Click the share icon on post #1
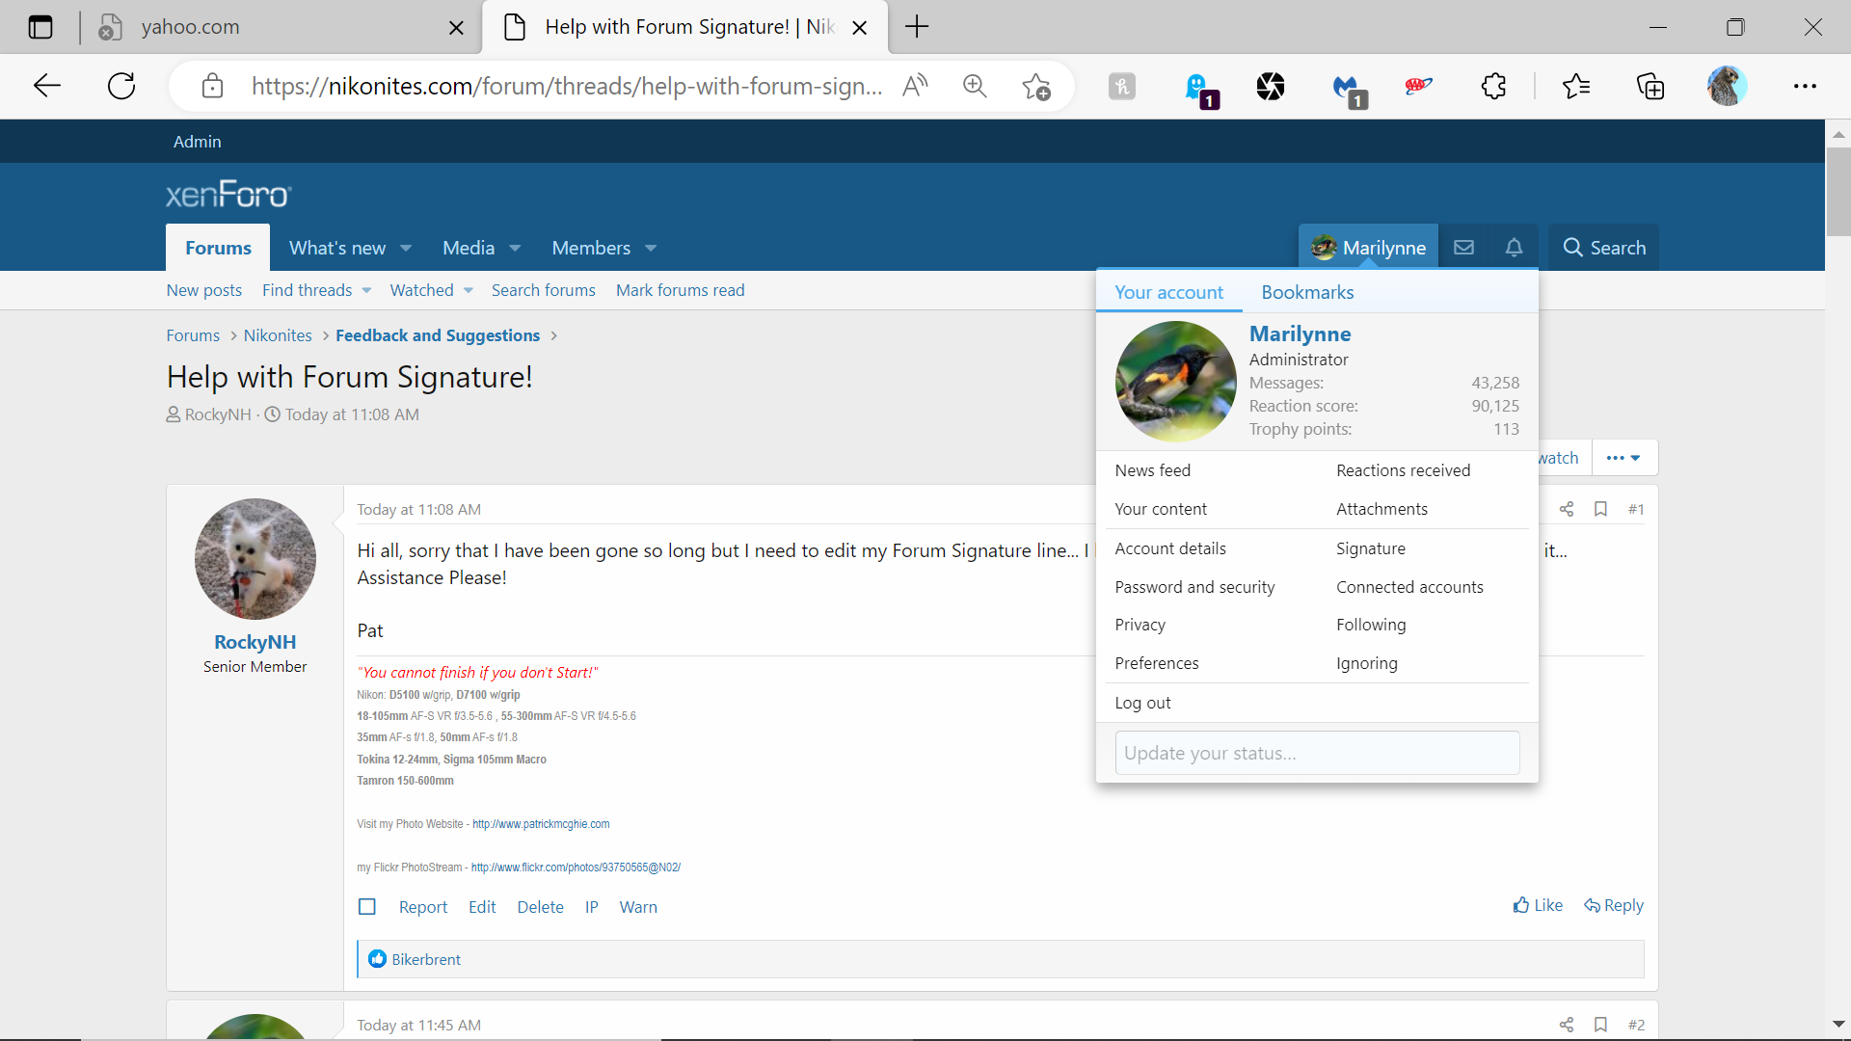Screen dimensions: 1851x1041 (1567, 509)
